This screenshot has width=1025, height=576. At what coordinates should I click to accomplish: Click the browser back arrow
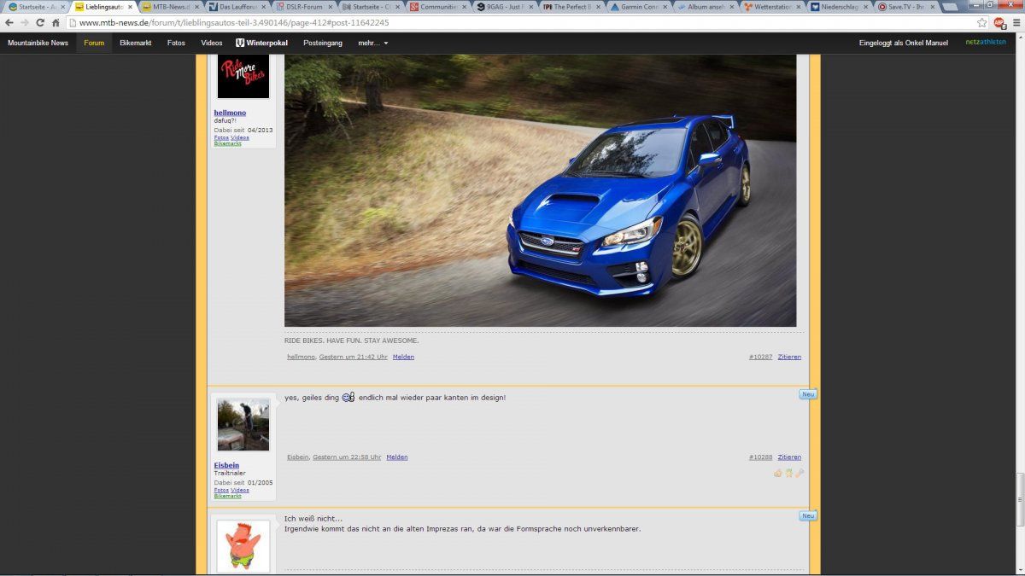tap(9, 23)
